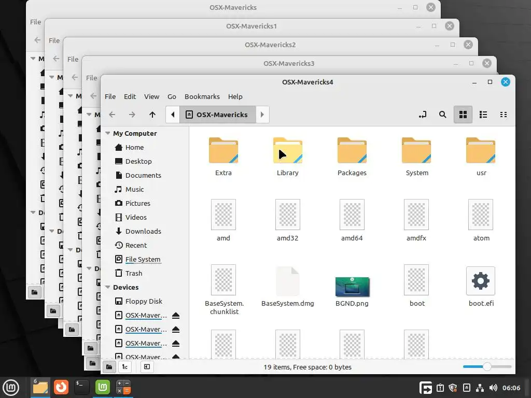Eject the second OSX-Maver… device
The image size is (531, 398).
(x=175, y=329)
